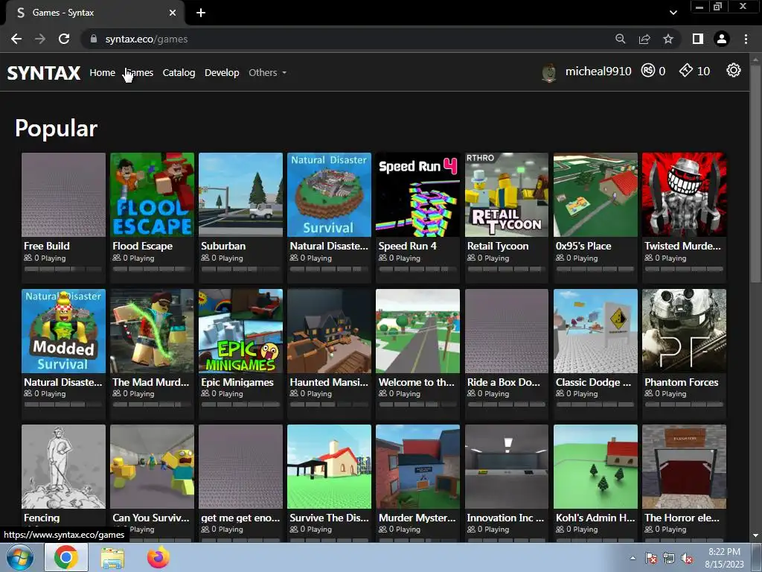Click the Robux currency icon
The width and height of the screenshot is (762, 572).
coord(648,71)
